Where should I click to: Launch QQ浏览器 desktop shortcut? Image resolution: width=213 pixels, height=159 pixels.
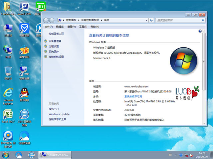coord(24,138)
